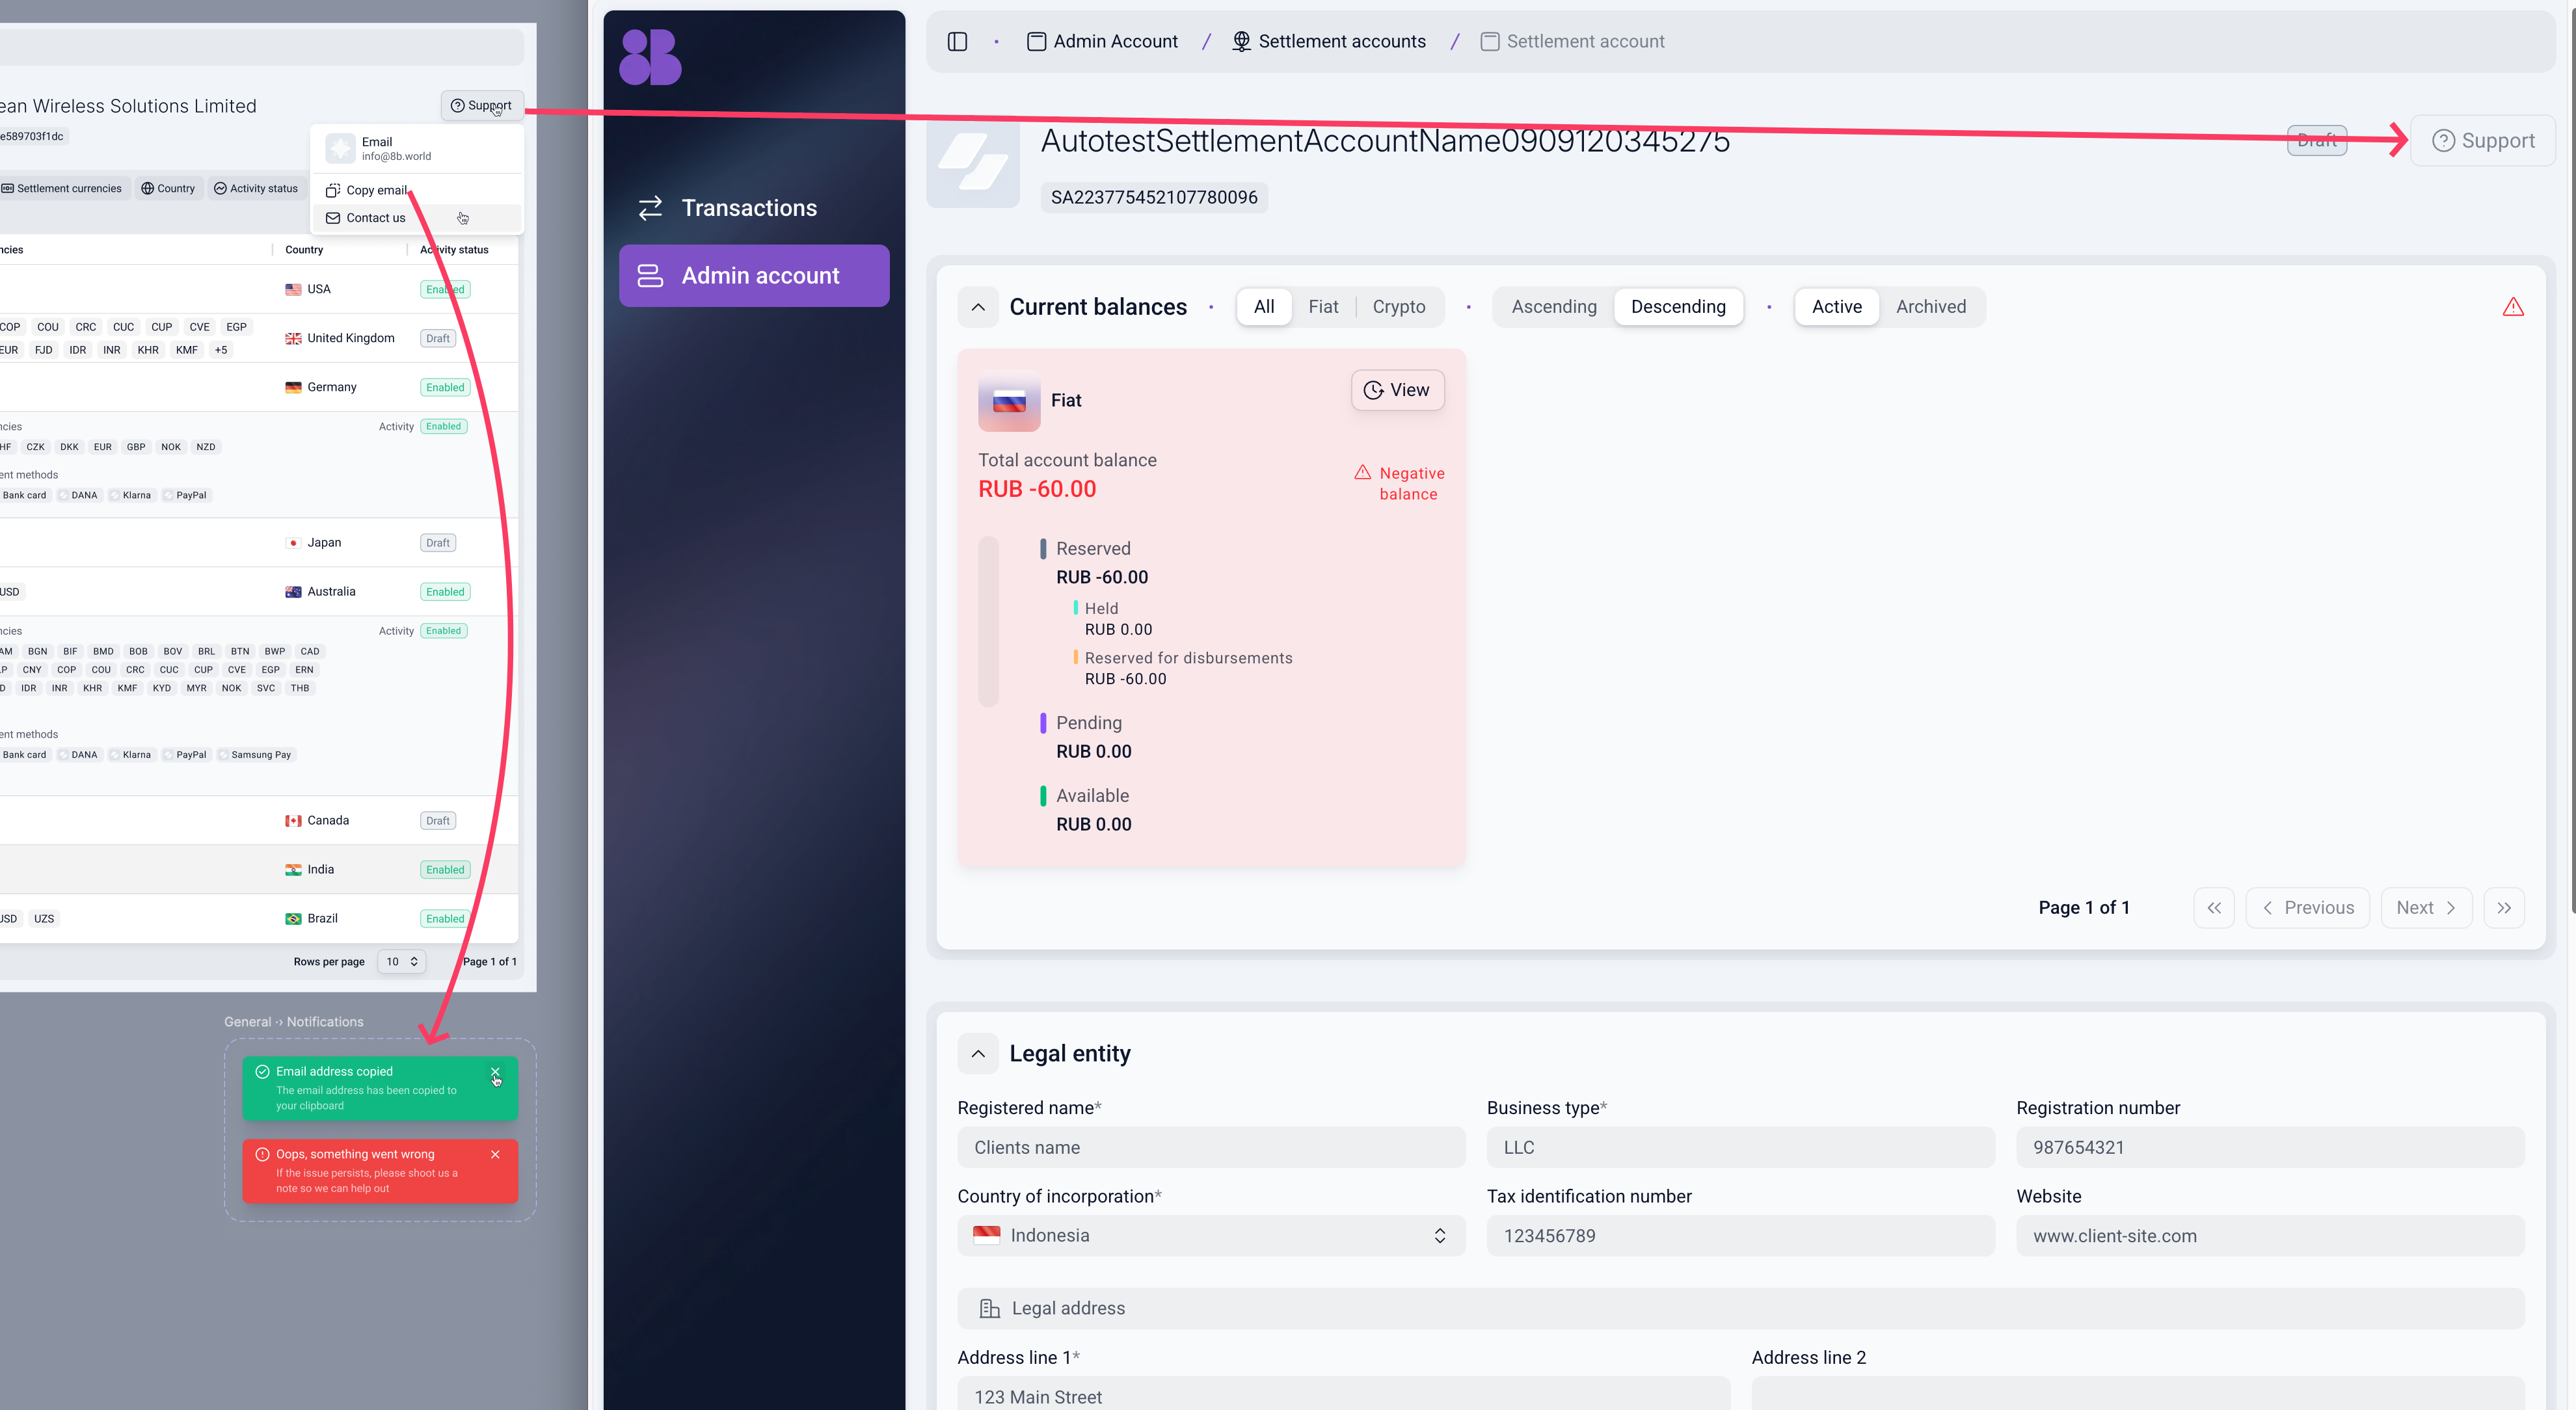Click the United Kingdom row
Image resolution: width=2576 pixels, height=1410 pixels.
[x=259, y=338]
